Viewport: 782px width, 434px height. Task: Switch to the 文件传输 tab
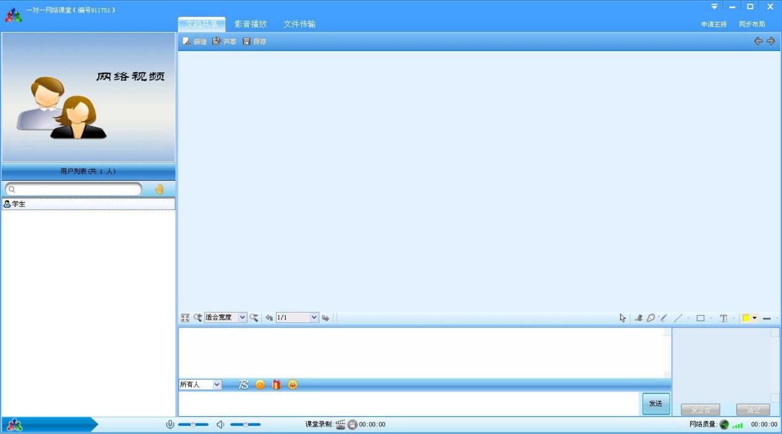299,24
